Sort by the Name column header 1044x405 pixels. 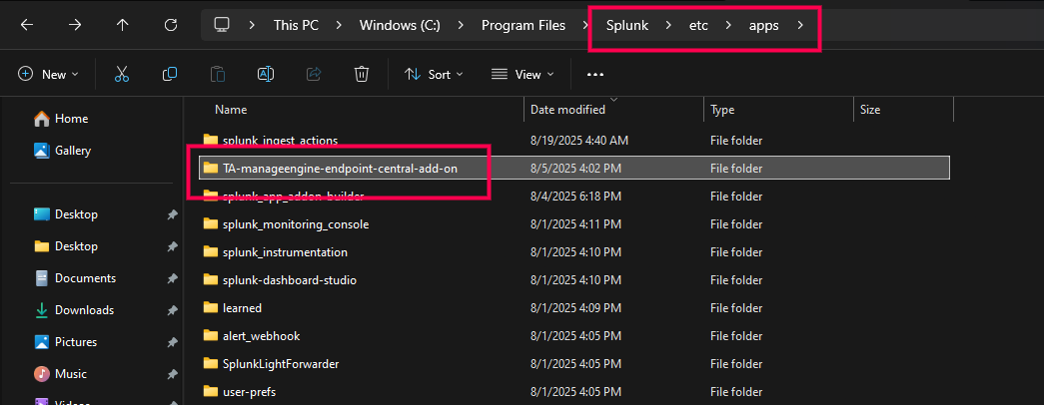[x=231, y=110]
